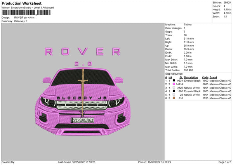
Task: Click the 'N#' column header
Action: coord(170,77)
